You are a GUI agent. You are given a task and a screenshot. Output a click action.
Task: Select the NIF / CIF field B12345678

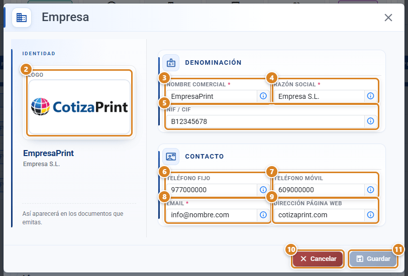(265, 121)
